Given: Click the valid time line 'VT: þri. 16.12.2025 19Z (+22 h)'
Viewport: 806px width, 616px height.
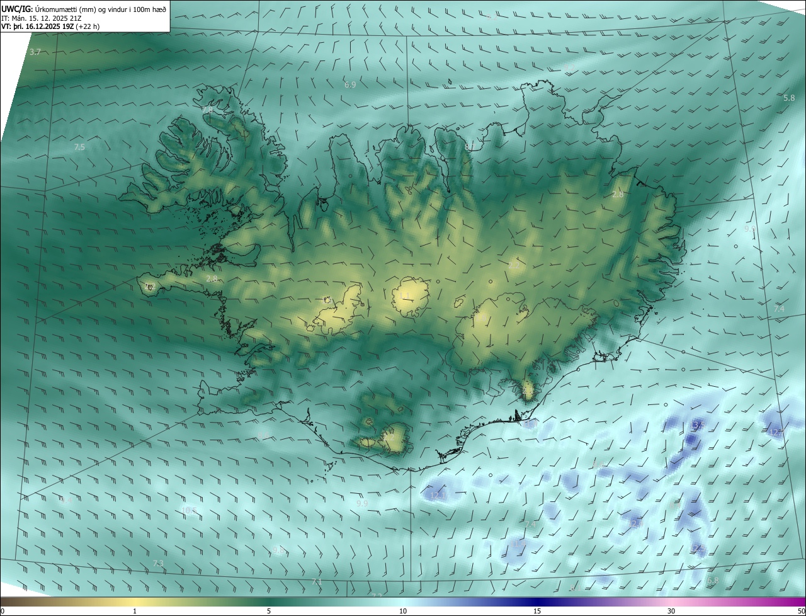Looking at the screenshot, I should click(x=50, y=26).
